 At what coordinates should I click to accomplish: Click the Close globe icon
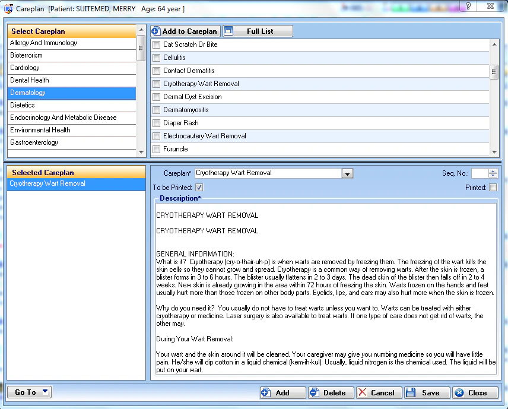(460, 392)
